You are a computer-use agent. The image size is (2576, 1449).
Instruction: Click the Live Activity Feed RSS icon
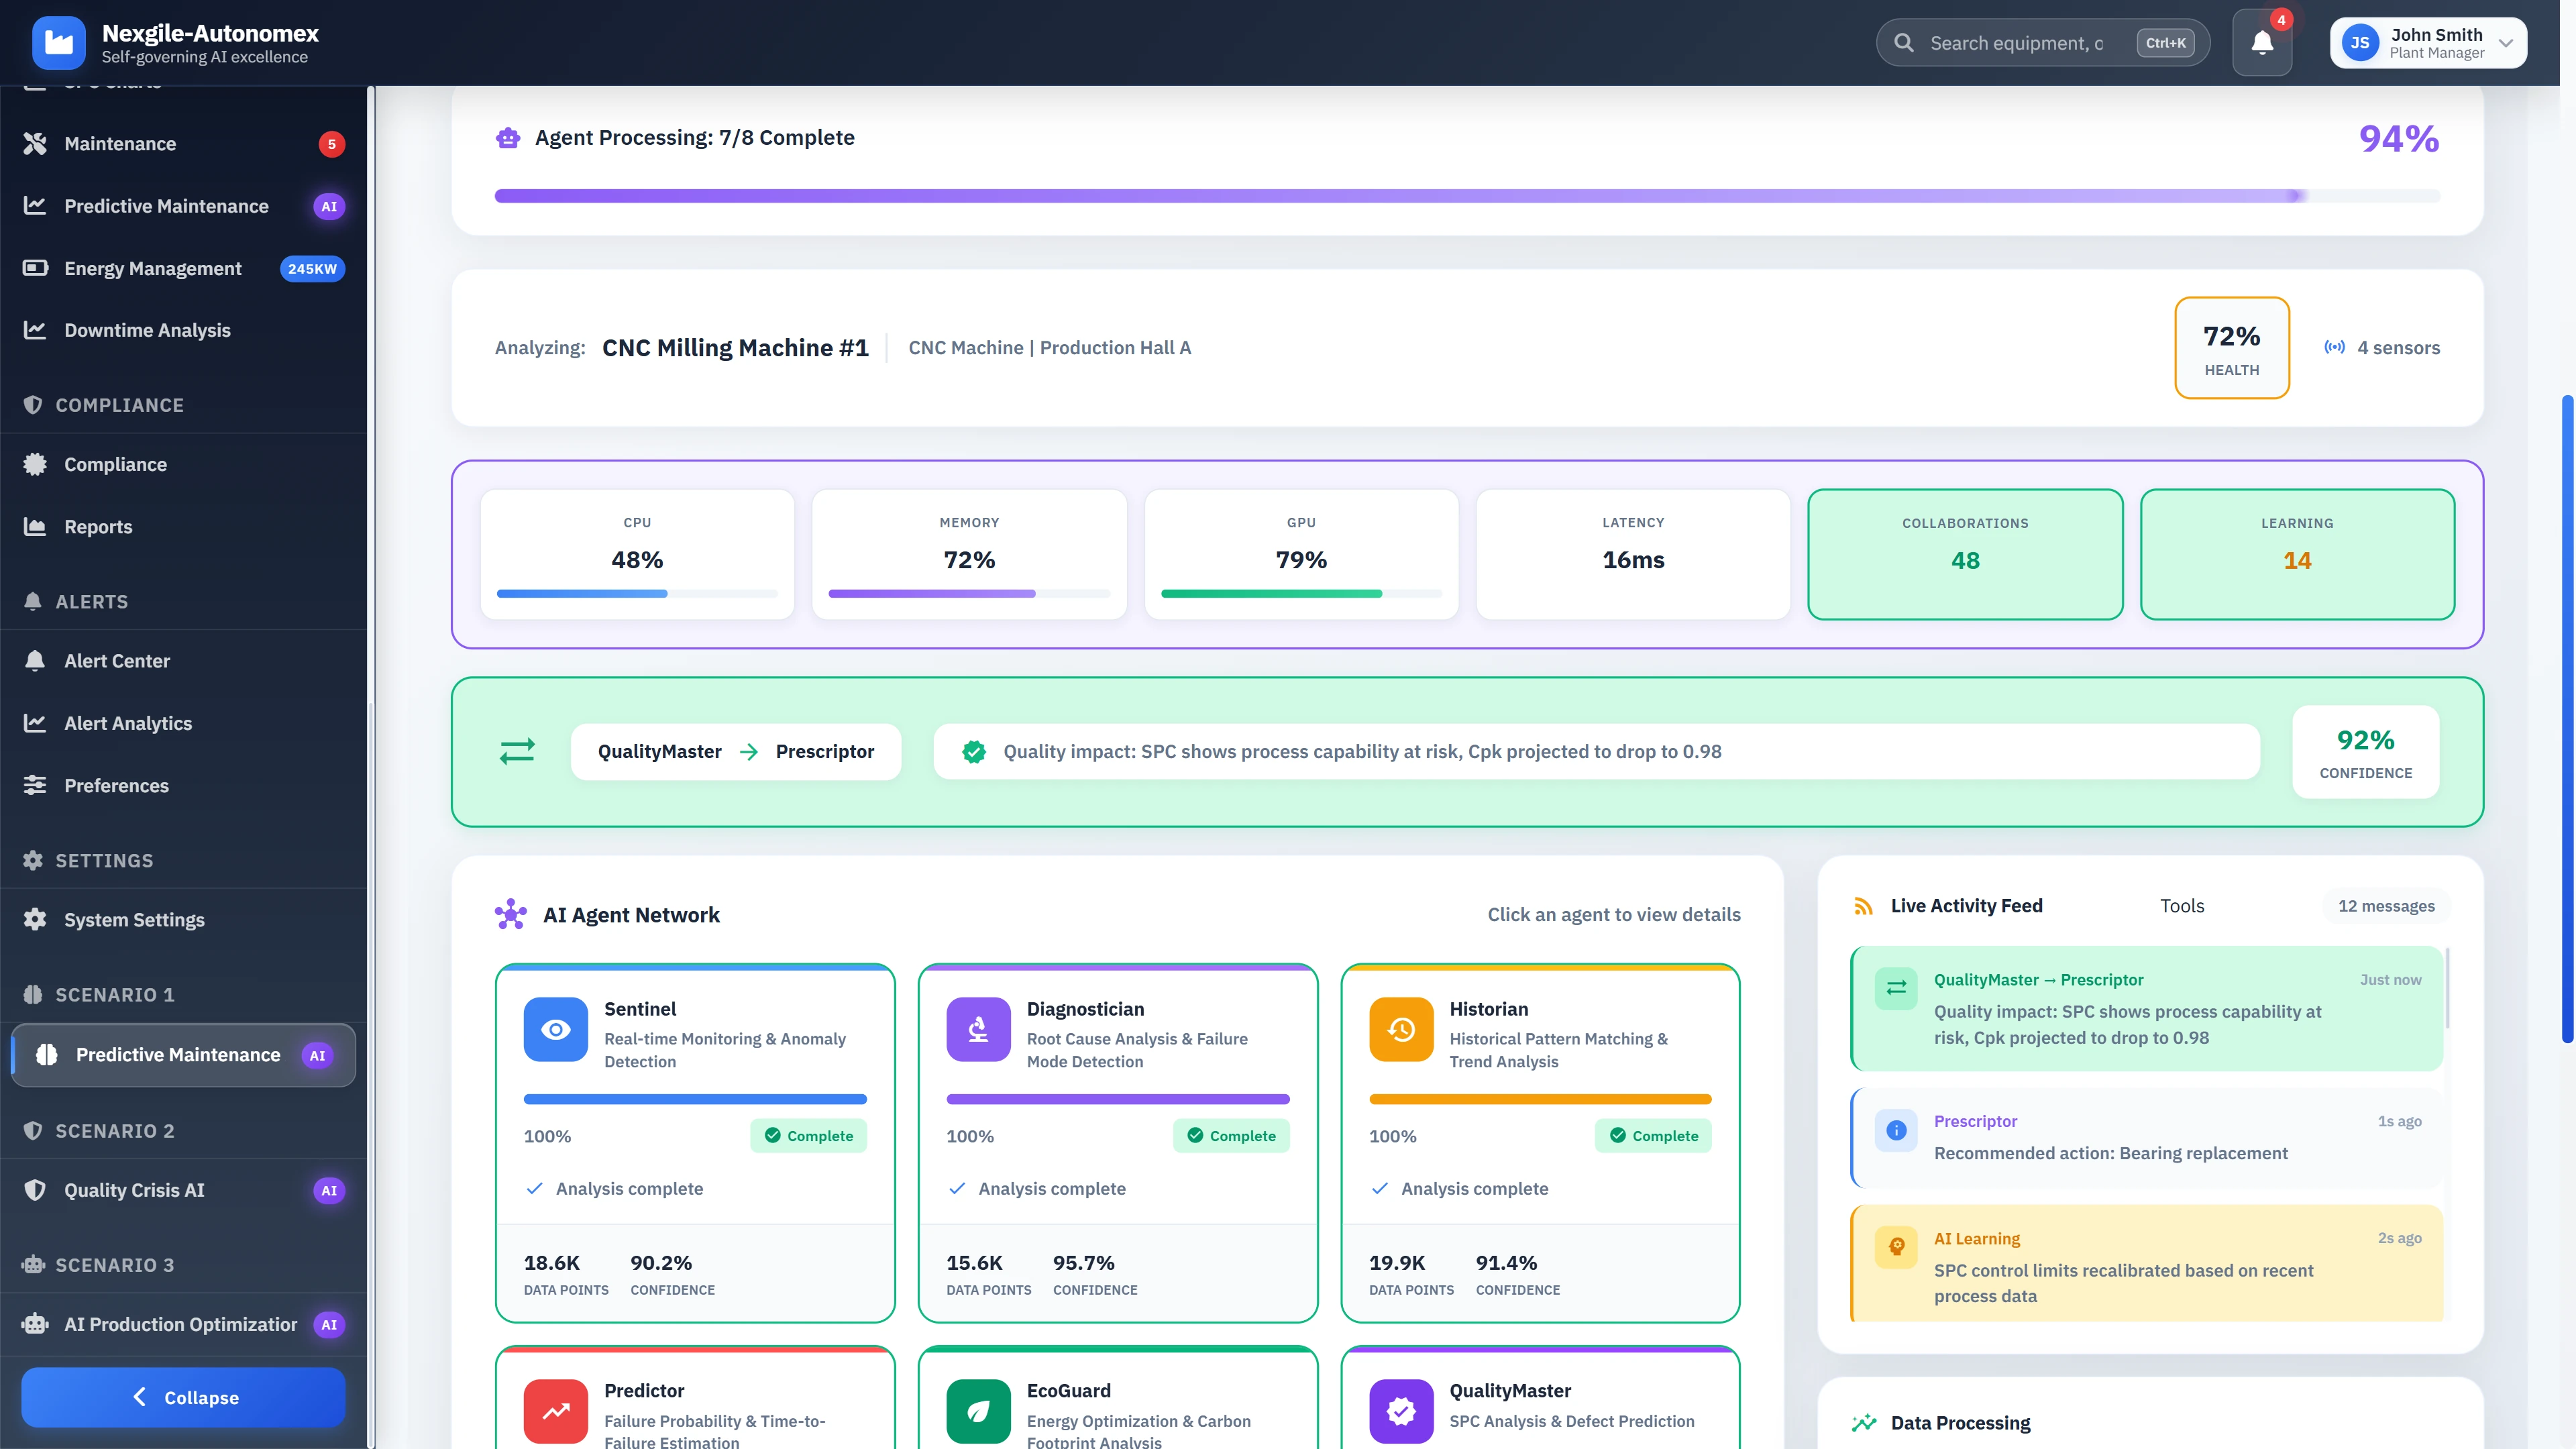click(x=1864, y=905)
